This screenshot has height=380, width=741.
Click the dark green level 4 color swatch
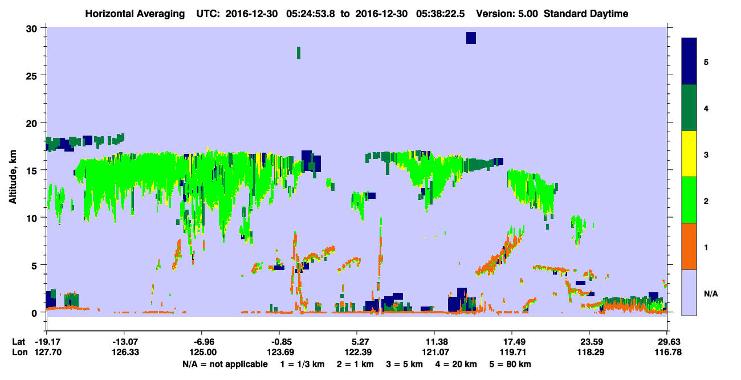(x=689, y=108)
